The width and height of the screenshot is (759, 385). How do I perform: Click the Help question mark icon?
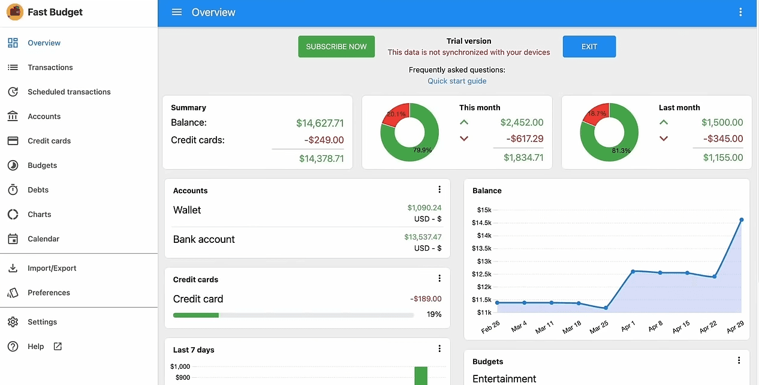(x=13, y=347)
